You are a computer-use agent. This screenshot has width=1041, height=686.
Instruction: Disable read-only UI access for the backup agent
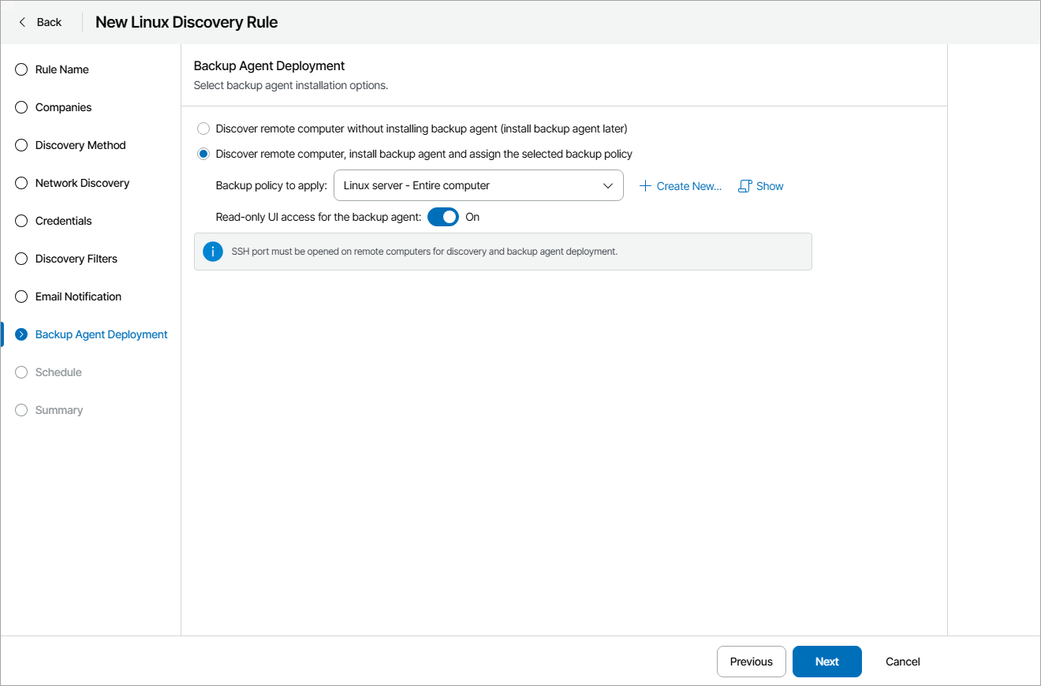coord(442,217)
